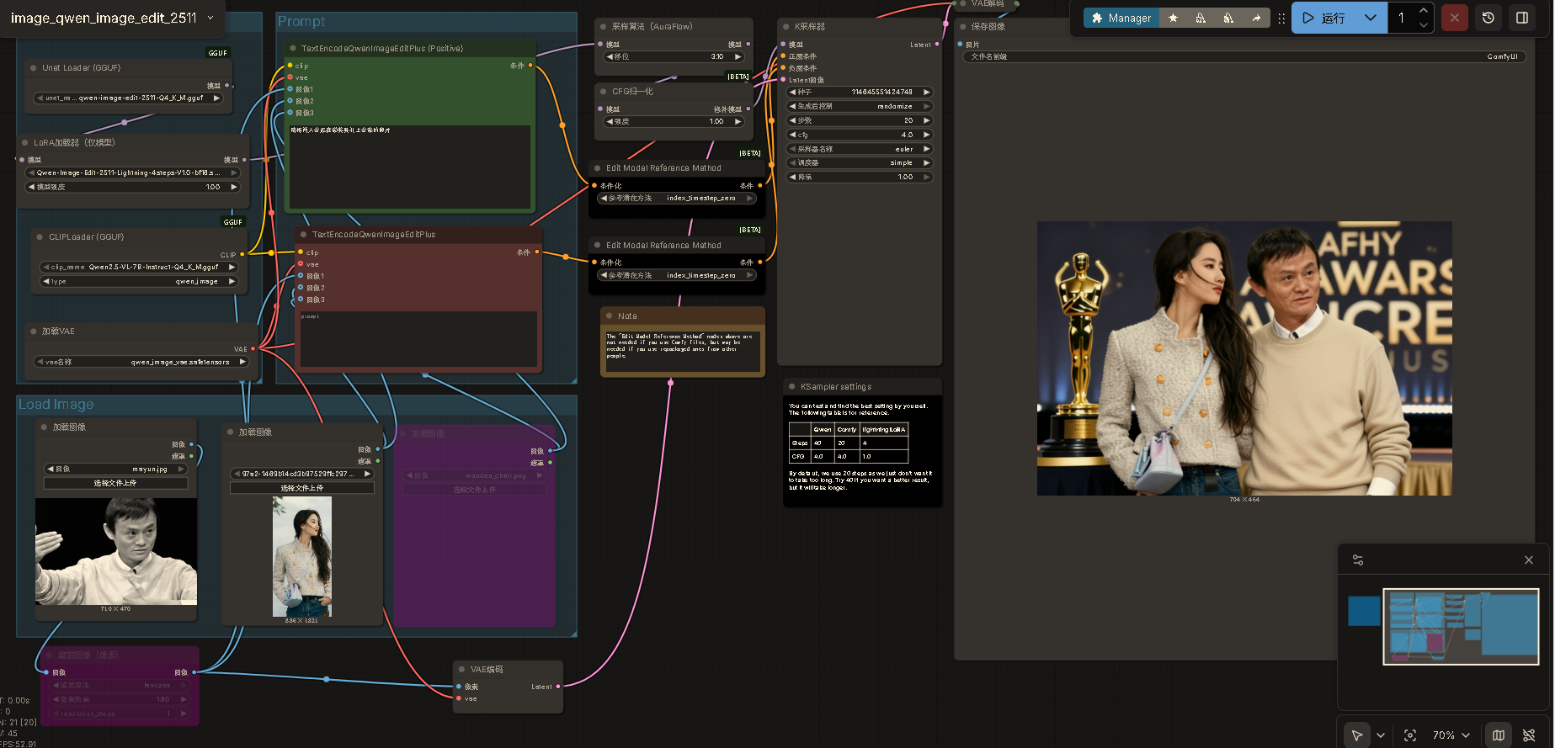Click 选择文件上传 under mayun.jpg image
The width and height of the screenshot is (1555, 748).
pyautogui.click(x=115, y=484)
